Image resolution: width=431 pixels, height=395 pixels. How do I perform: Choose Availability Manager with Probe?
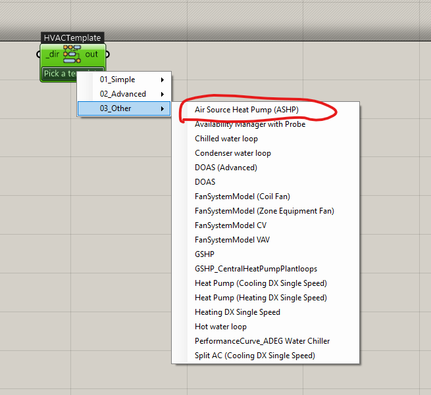[250, 124]
